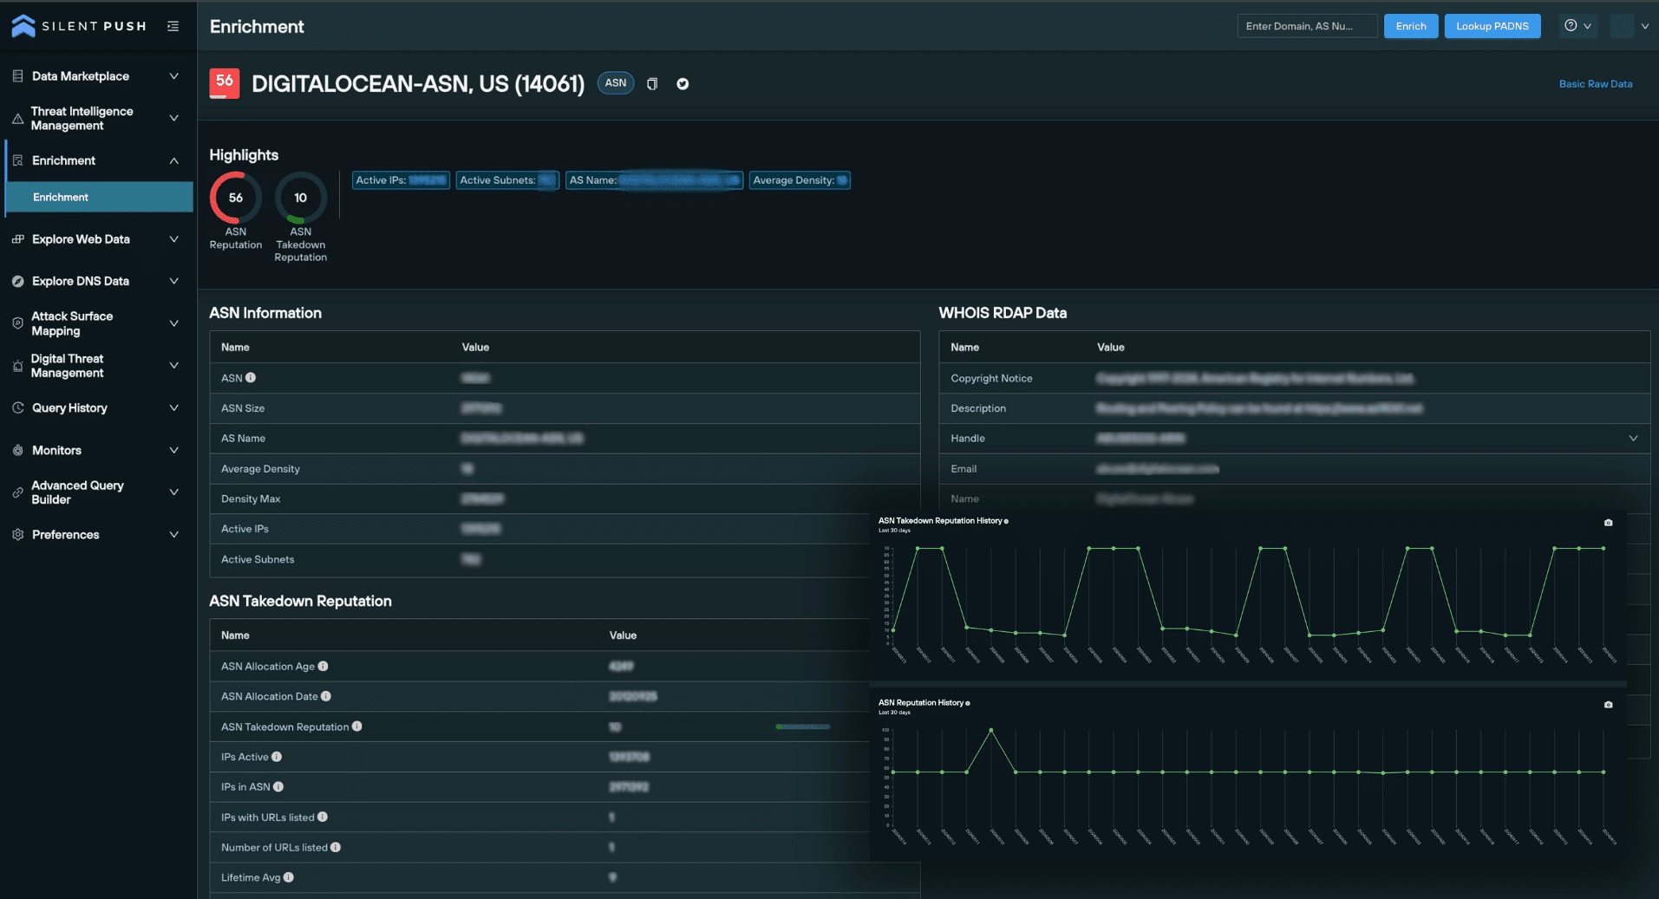Screen dimensions: 1659x899
Task: Click the Attack Surface Mapping shield icon
Action: click(x=17, y=323)
